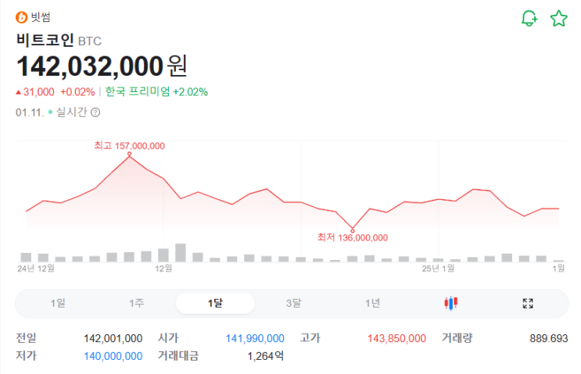Click the 142,032,000원 current price
The width and height of the screenshot is (581, 374).
[x=102, y=66]
